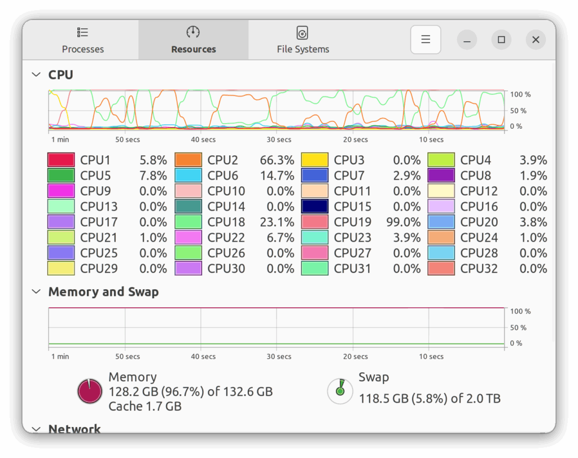Collapse the CPU section
The image size is (578, 458).
coord(36,75)
